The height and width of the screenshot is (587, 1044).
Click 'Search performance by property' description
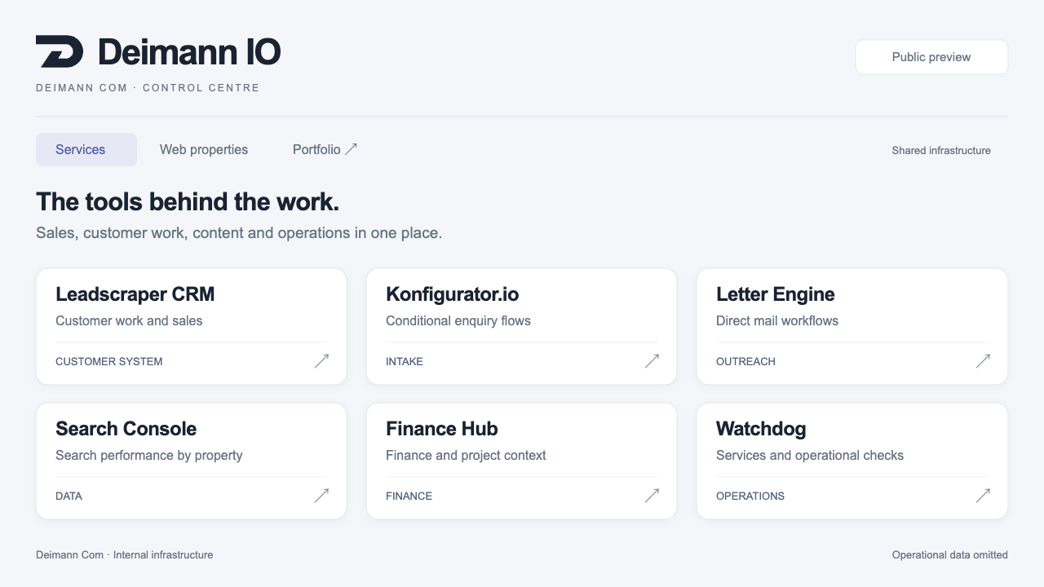tap(149, 456)
